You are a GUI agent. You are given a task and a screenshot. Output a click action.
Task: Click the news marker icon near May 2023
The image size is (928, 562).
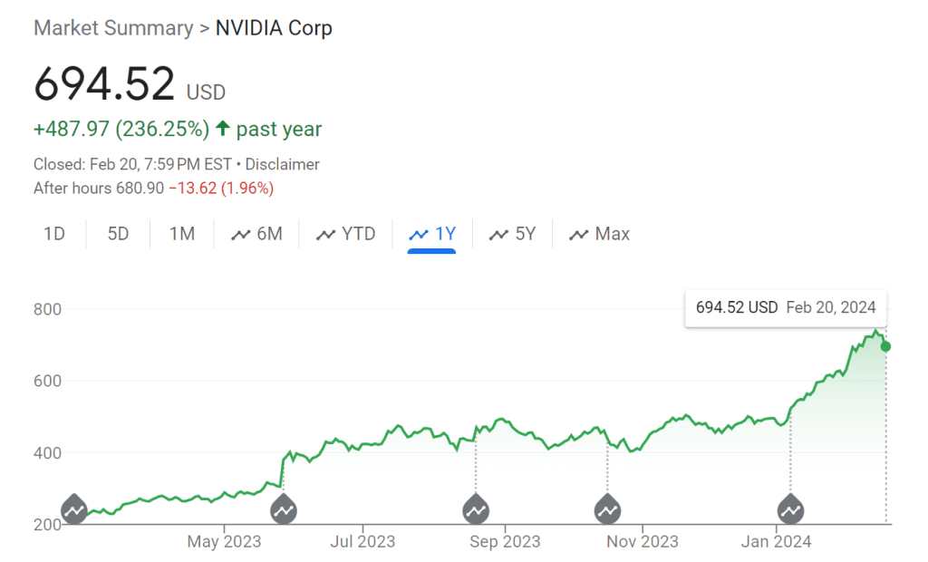click(284, 510)
